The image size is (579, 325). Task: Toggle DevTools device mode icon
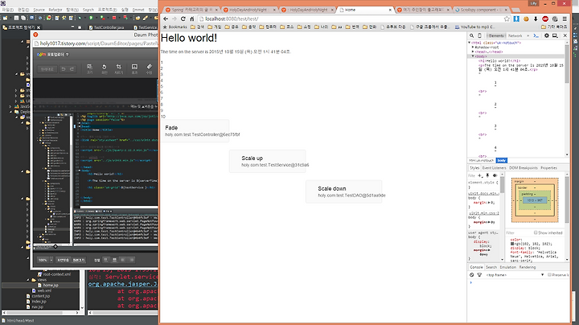[x=479, y=35]
